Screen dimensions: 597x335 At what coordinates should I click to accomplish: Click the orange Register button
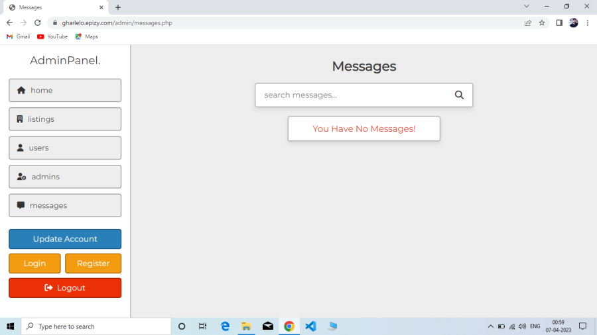pos(94,263)
